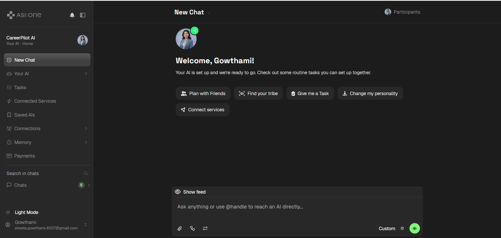Open the chat settings sliders icon
The image size is (501, 238).
tap(205, 229)
